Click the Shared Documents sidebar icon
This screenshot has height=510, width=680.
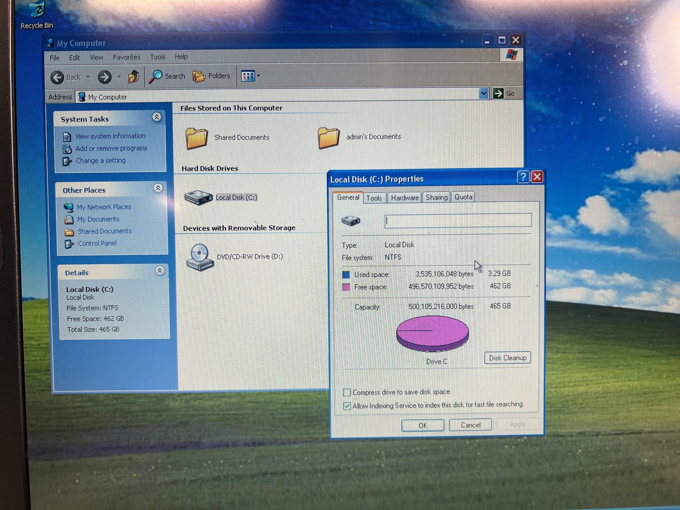coord(69,232)
